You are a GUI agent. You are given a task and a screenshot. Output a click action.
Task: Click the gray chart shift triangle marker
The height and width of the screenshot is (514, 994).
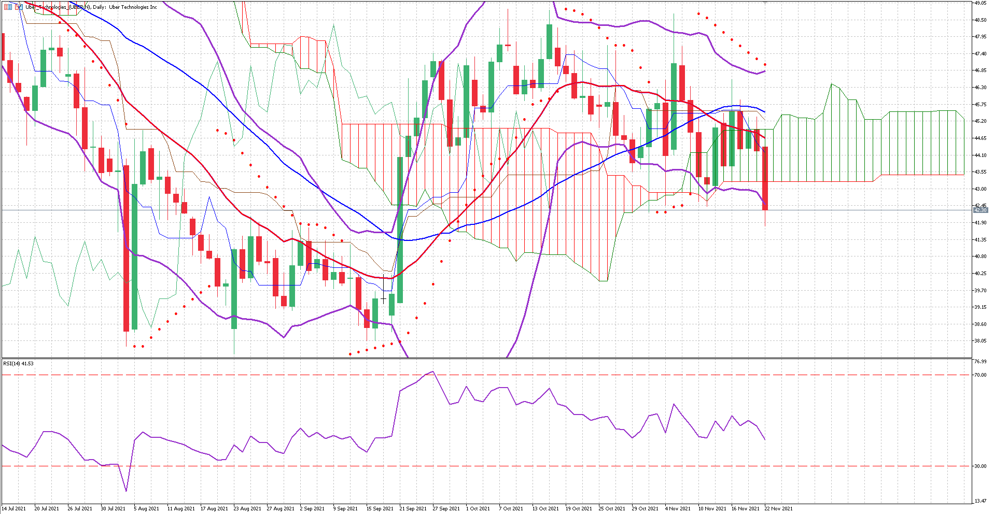point(765,3)
